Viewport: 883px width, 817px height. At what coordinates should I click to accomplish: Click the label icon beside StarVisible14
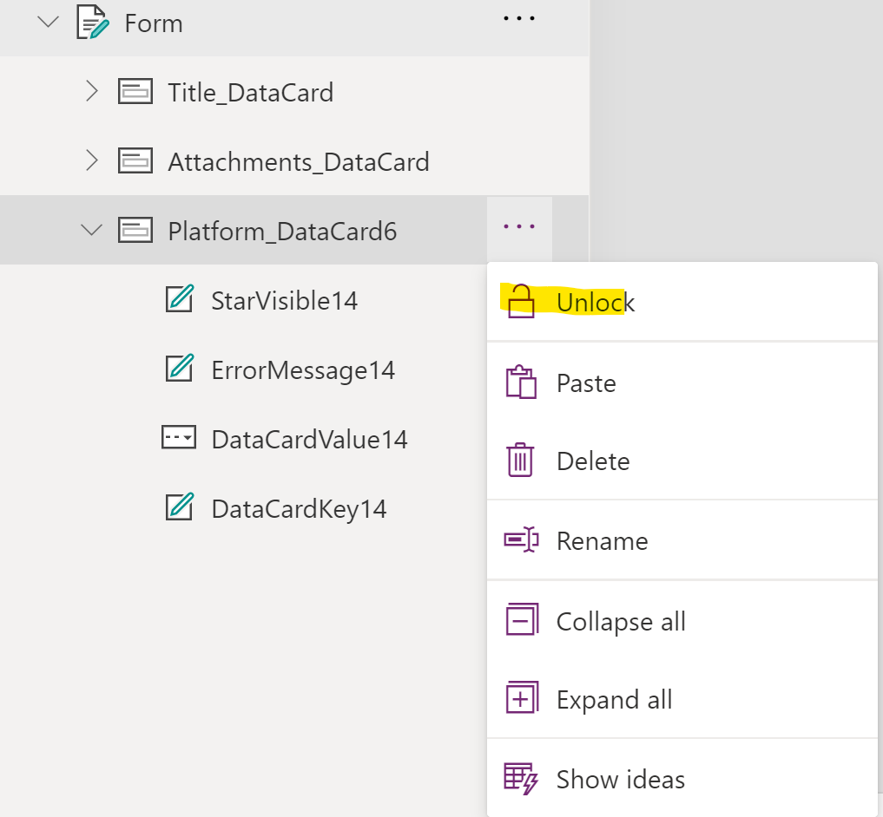pos(179,300)
